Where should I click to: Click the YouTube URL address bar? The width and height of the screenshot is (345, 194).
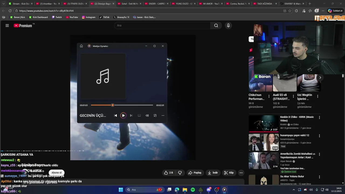pos(148,11)
